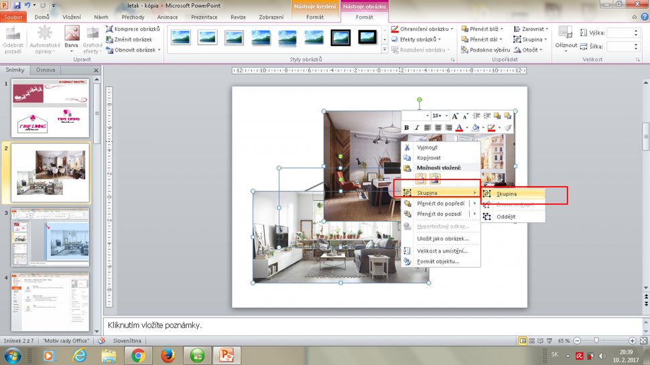This screenshot has width=650, height=365.
Task: Expand the picture styles gallery
Action: point(384,50)
